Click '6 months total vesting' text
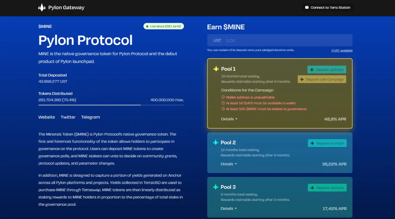The height and width of the screenshot is (219, 395). (239, 195)
